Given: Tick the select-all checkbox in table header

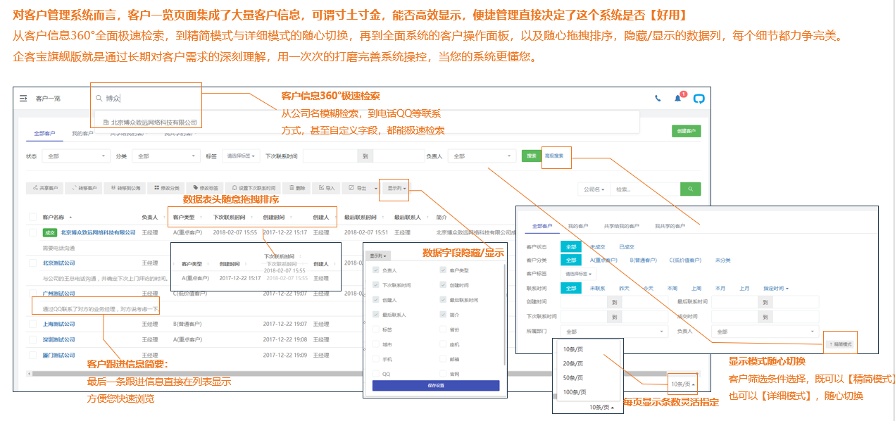Looking at the screenshot, I should (33, 218).
